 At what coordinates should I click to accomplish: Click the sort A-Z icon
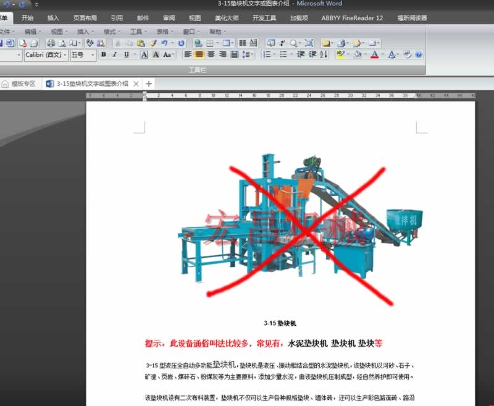tap(324, 55)
